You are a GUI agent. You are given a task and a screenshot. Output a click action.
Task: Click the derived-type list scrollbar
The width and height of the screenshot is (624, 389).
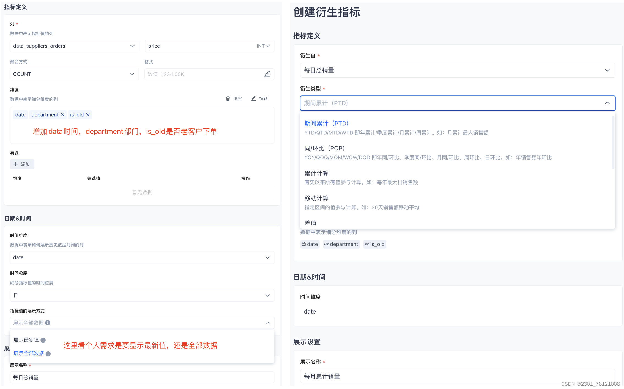[x=613, y=143]
